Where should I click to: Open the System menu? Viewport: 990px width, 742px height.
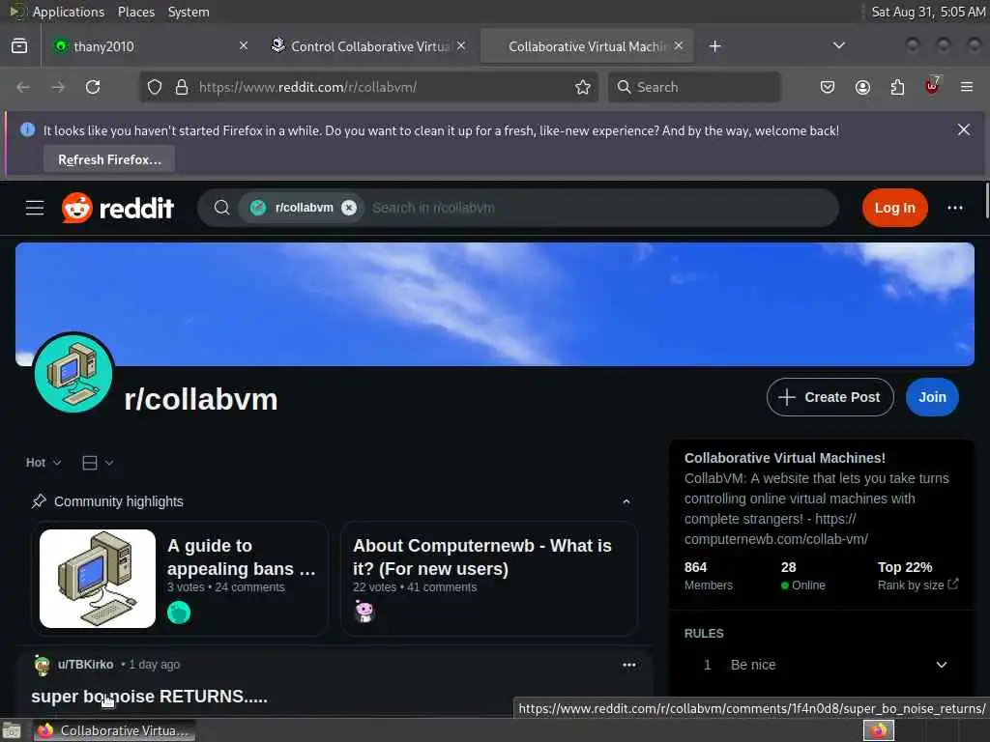(x=189, y=12)
